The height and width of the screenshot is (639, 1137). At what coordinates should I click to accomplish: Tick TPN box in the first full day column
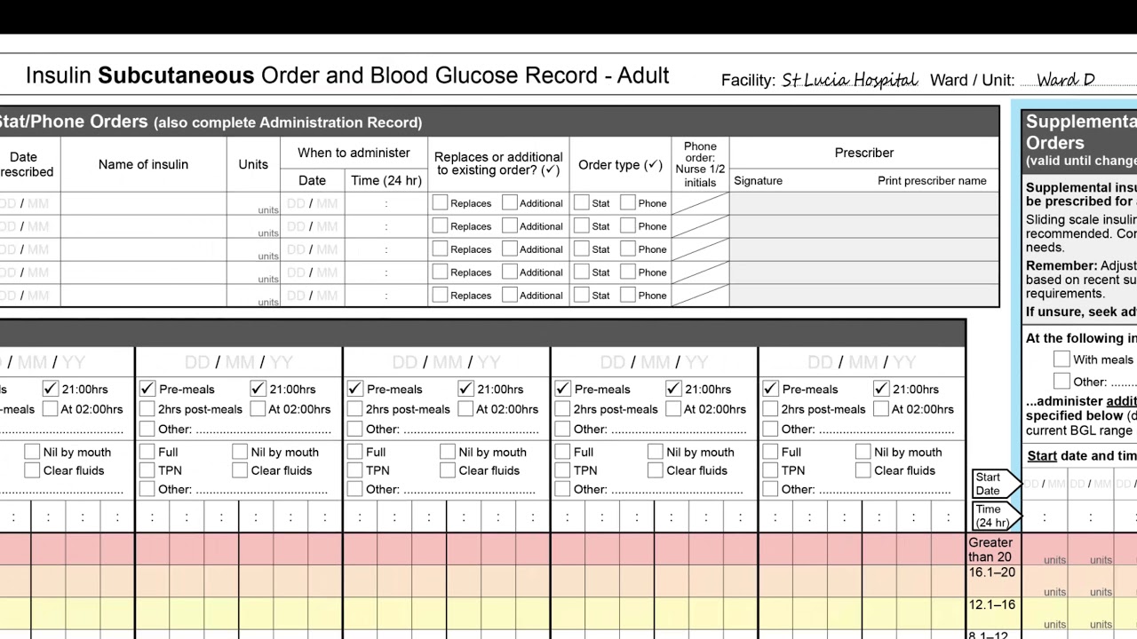(x=147, y=470)
